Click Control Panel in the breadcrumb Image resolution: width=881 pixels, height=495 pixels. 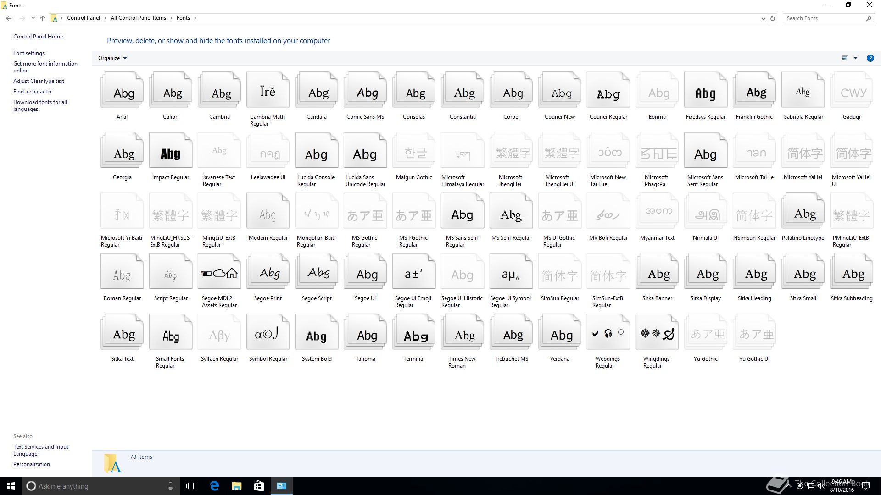[83, 18]
